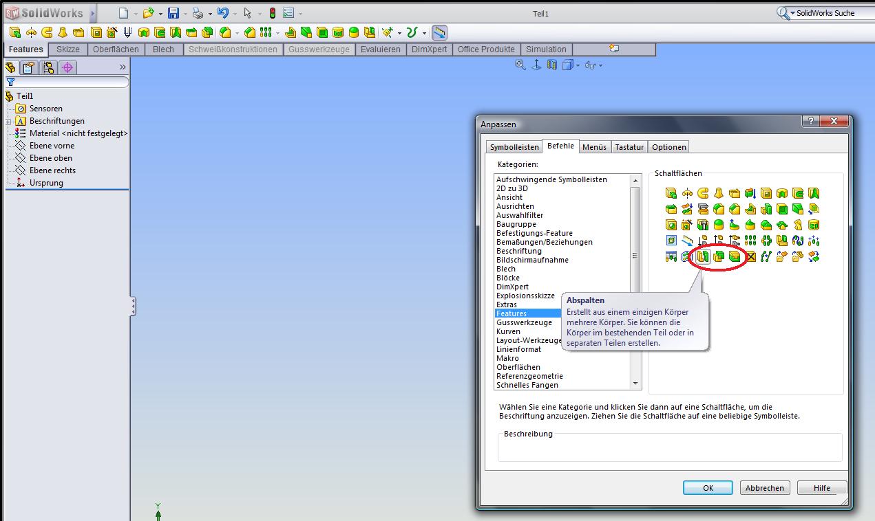Click the Abspalten (split) icon in Schaltflächen grid
Viewport: 875px width, 521px height.
click(x=703, y=256)
